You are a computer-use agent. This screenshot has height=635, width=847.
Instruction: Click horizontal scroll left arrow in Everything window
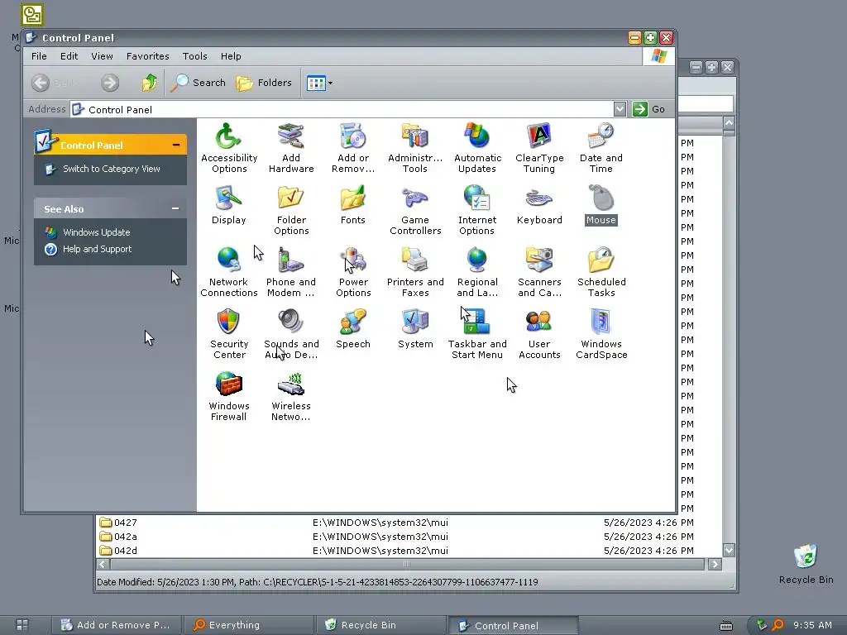pyautogui.click(x=103, y=564)
